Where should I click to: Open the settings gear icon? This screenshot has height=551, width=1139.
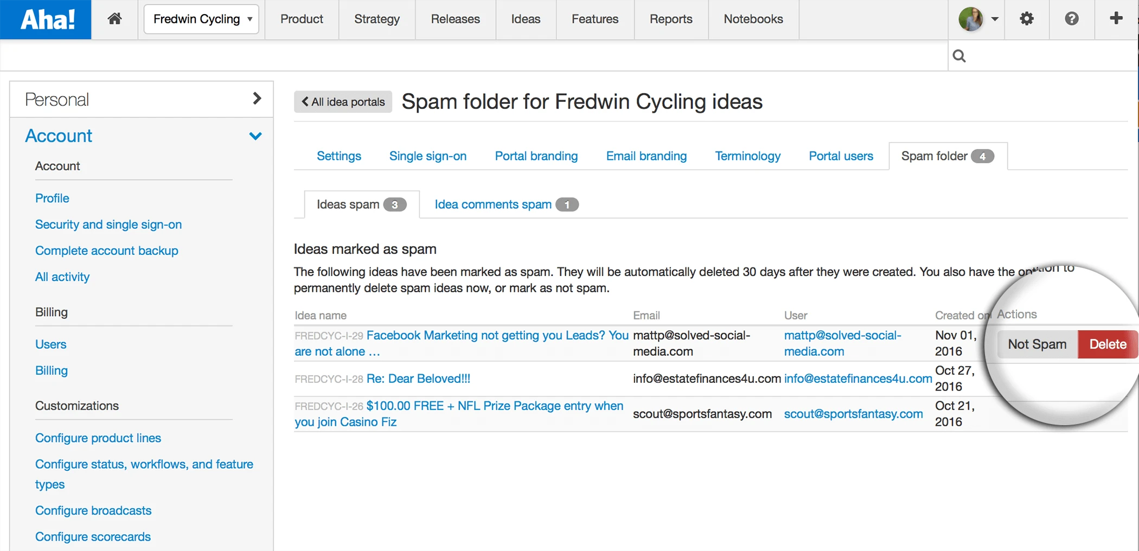tap(1026, 19)
